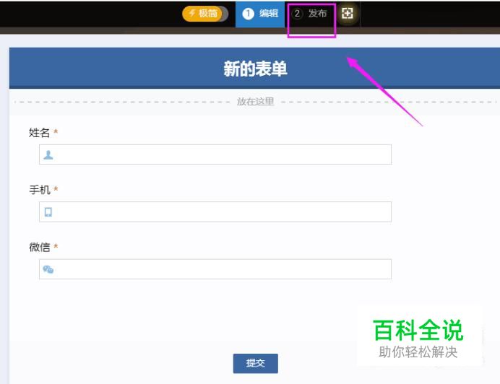Screen dimensions: 500x384
Task: Select the 姓名 field label
Action: (39, 132)
